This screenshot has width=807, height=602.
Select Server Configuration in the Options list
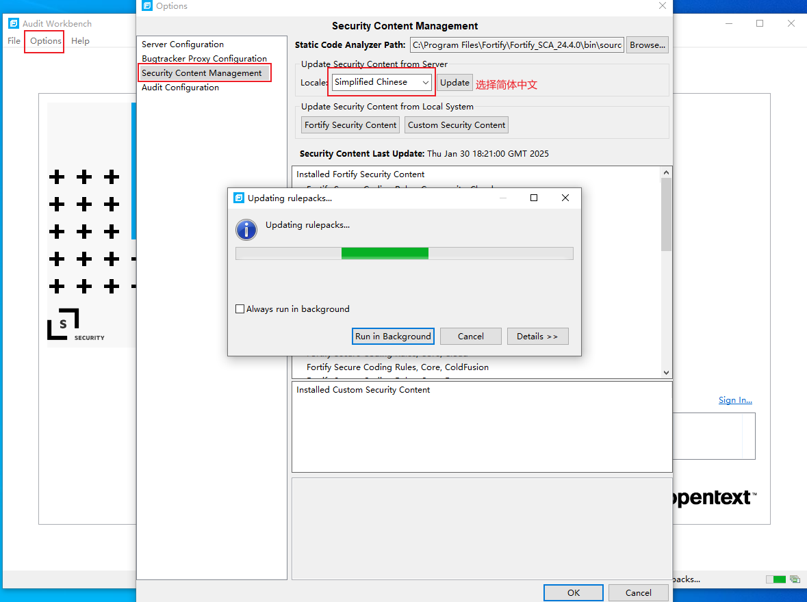tap(183, 44)
